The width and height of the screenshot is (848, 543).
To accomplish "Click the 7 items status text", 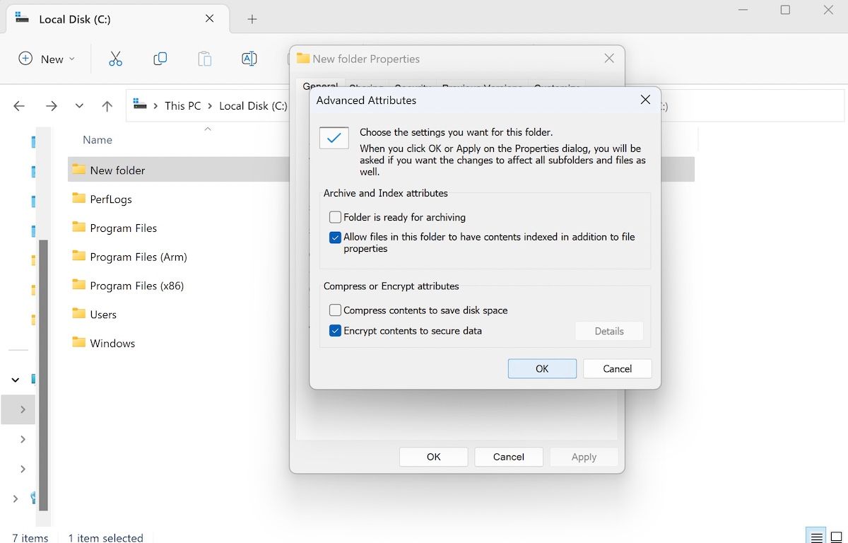I will coord(30,537).
